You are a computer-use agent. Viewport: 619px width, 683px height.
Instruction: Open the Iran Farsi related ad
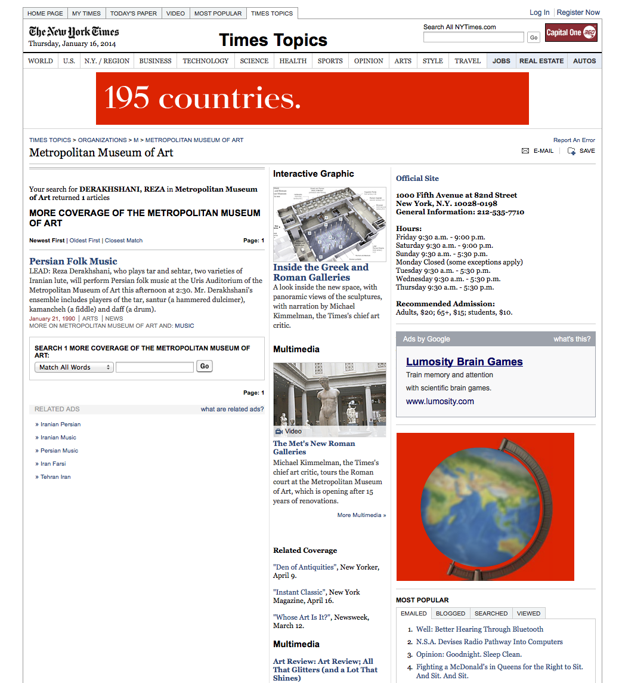(x=53, y=463)
